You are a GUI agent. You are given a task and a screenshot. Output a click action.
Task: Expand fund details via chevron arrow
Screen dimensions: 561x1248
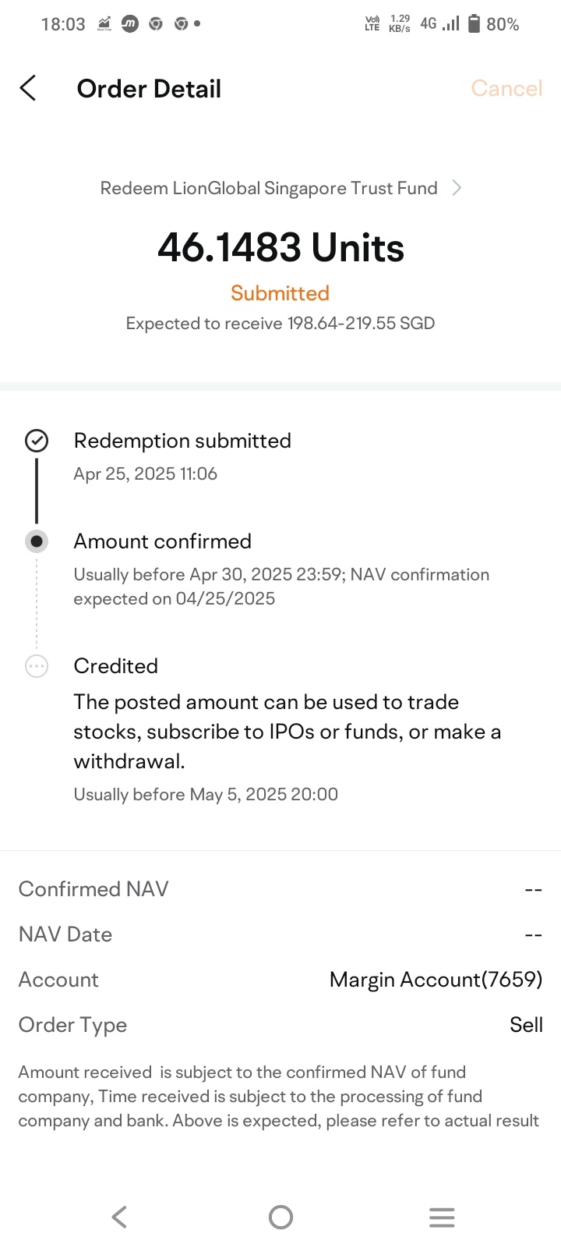pyautogui.click(x=457, y=188)
